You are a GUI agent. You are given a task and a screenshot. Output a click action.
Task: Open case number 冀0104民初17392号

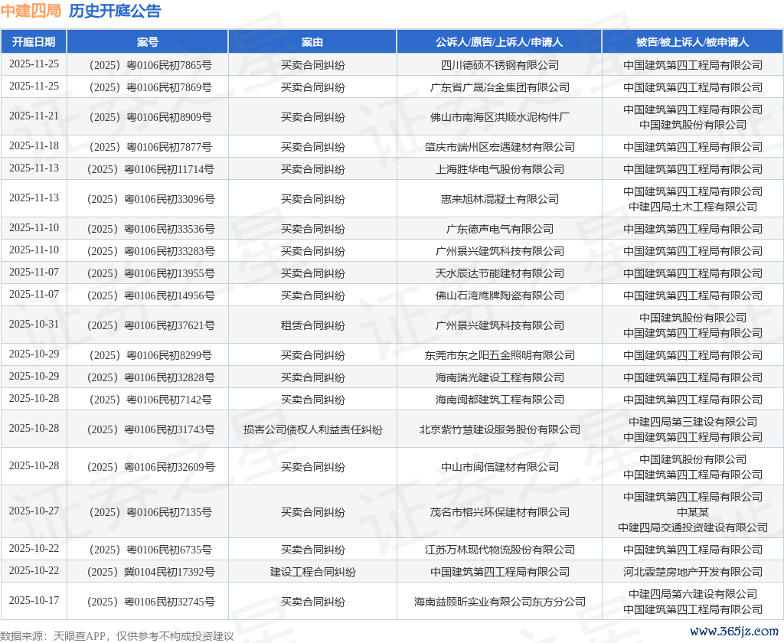150,572
